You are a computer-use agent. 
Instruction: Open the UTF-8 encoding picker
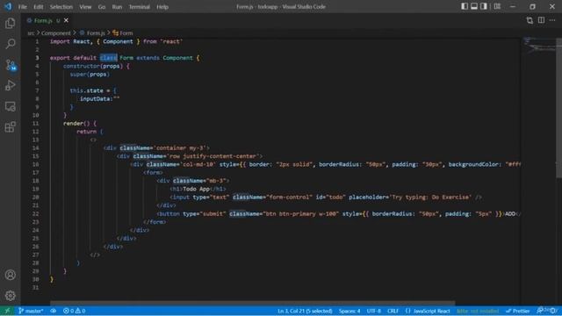click(x=374, y=311)
